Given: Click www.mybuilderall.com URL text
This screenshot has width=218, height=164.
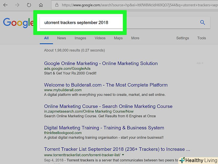Looking at the screenshot, I should coord(63,90).
